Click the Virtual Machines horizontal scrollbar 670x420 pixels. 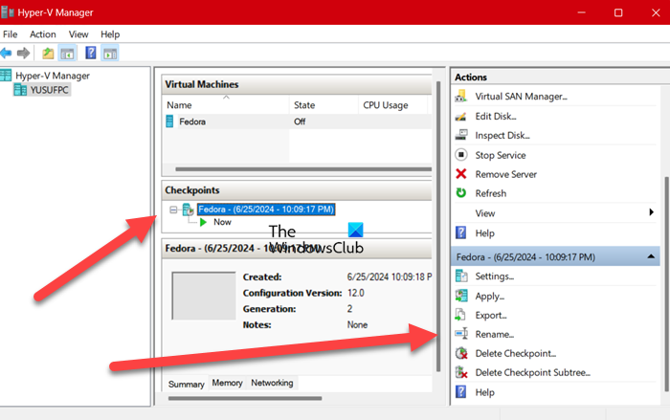click(303, 169)
